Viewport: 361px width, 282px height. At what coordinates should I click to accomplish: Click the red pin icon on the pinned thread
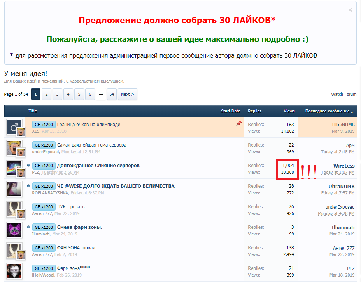(238, 124)
